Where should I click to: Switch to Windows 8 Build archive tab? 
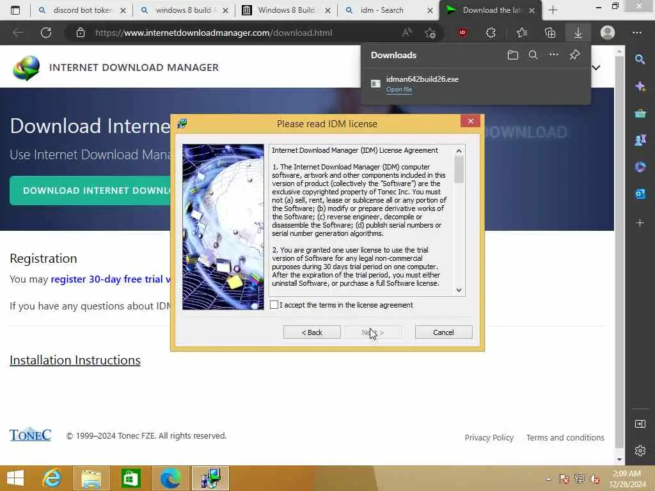(x=286, y=10)
